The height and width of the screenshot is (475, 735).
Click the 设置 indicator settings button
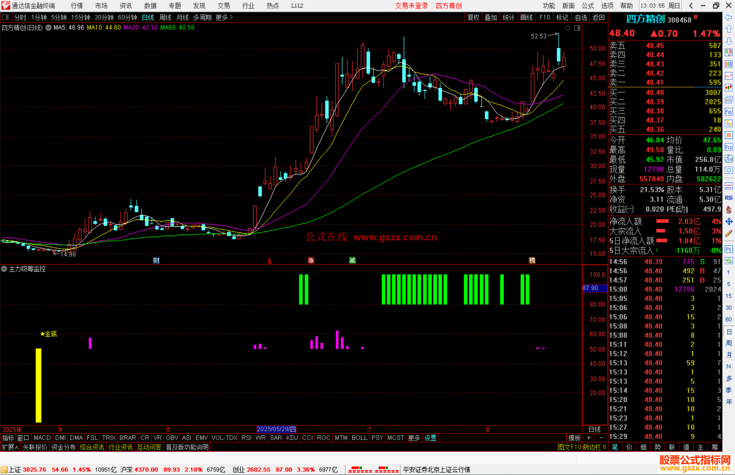click(430, 438)
